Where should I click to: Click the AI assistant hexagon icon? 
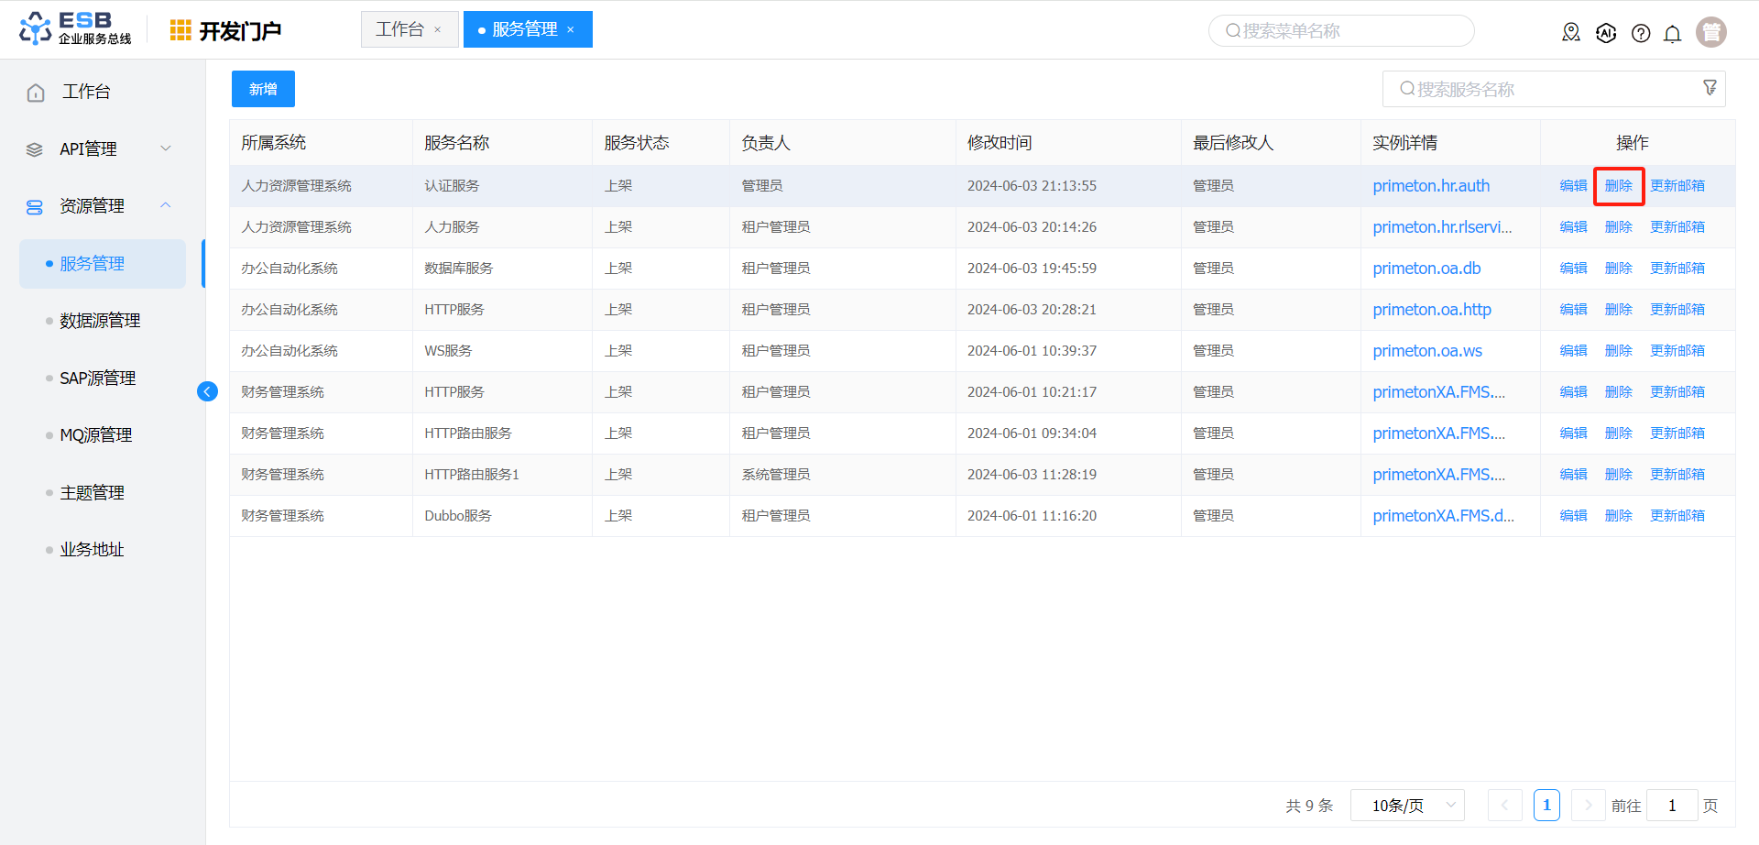pos(1606,33)
